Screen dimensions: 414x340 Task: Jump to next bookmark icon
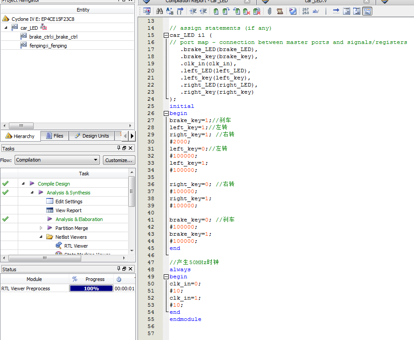(226, 11)
